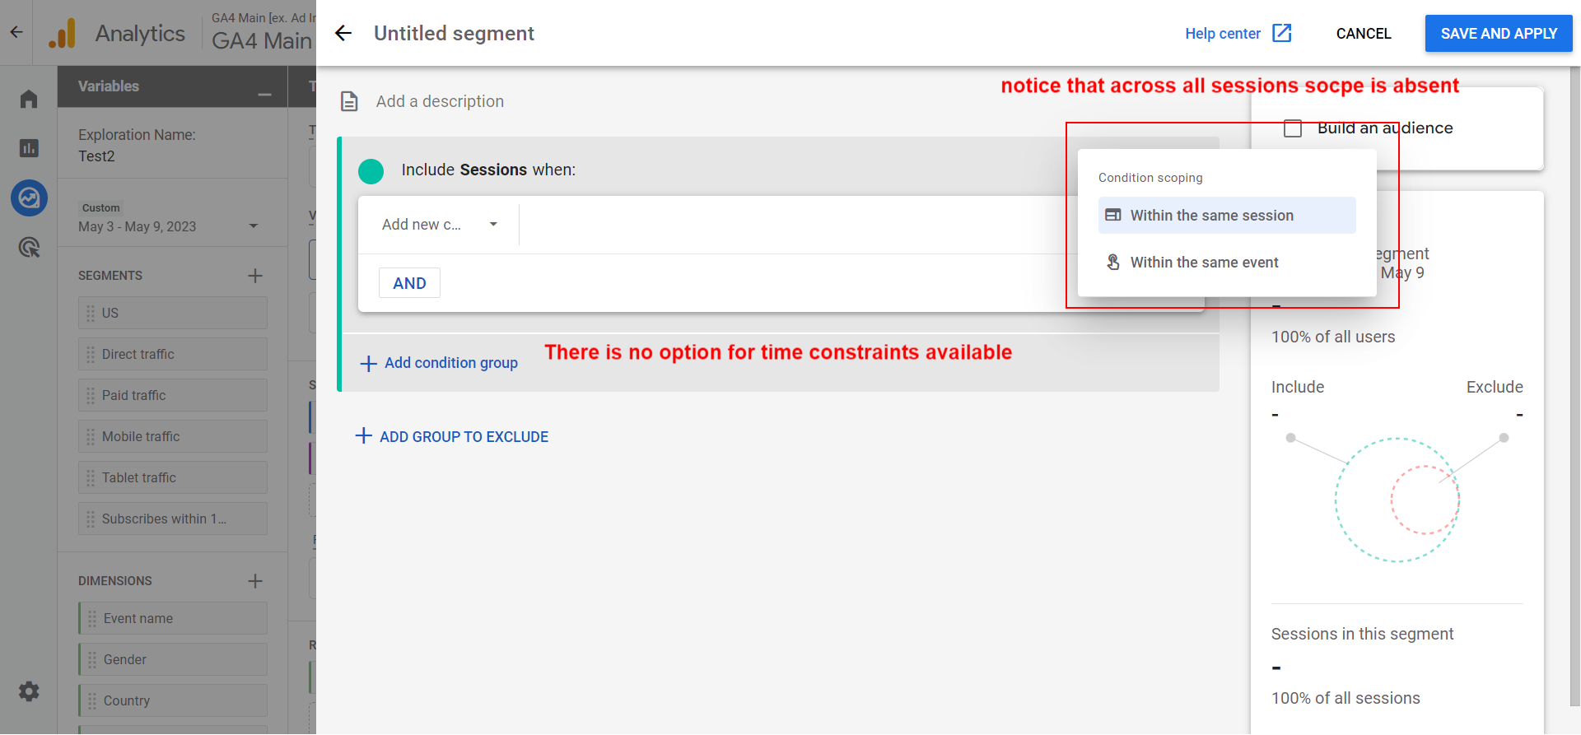Add a dimension with DIMENSIONS plus icon
The height and width of the screenshot is (735, 1581).
tap(255, 581)
